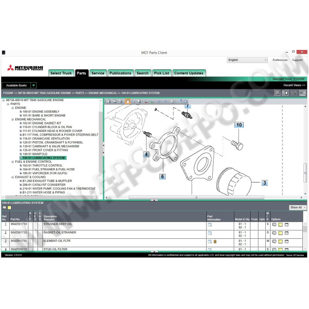
Task: Open the Search tab
Action: click(x=143, y=73)
